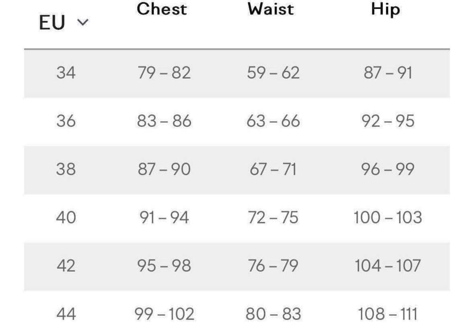
Task: Open the EU size system dropdown
Action: (64, 22)
